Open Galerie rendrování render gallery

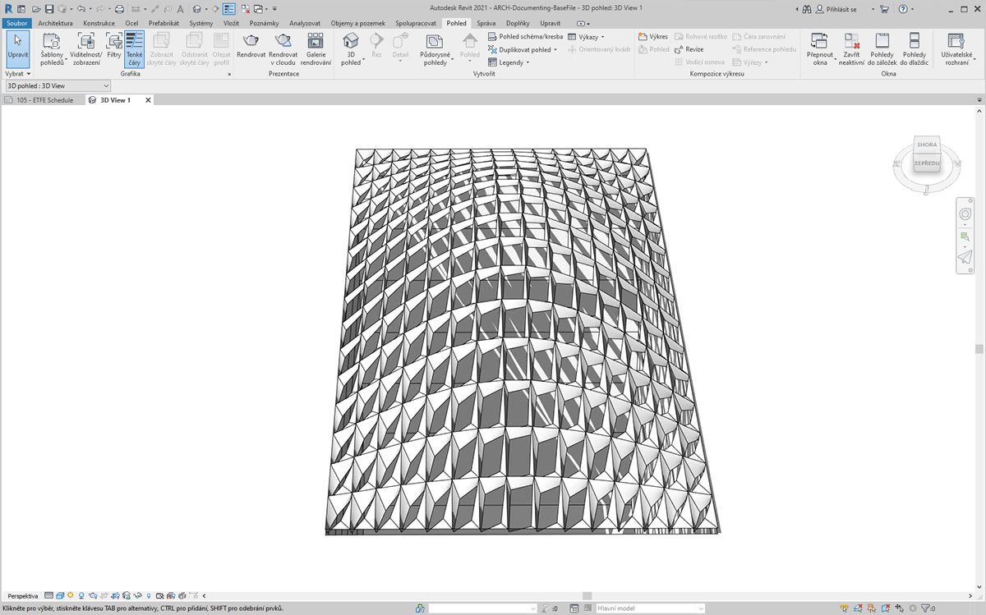point(316,49)
